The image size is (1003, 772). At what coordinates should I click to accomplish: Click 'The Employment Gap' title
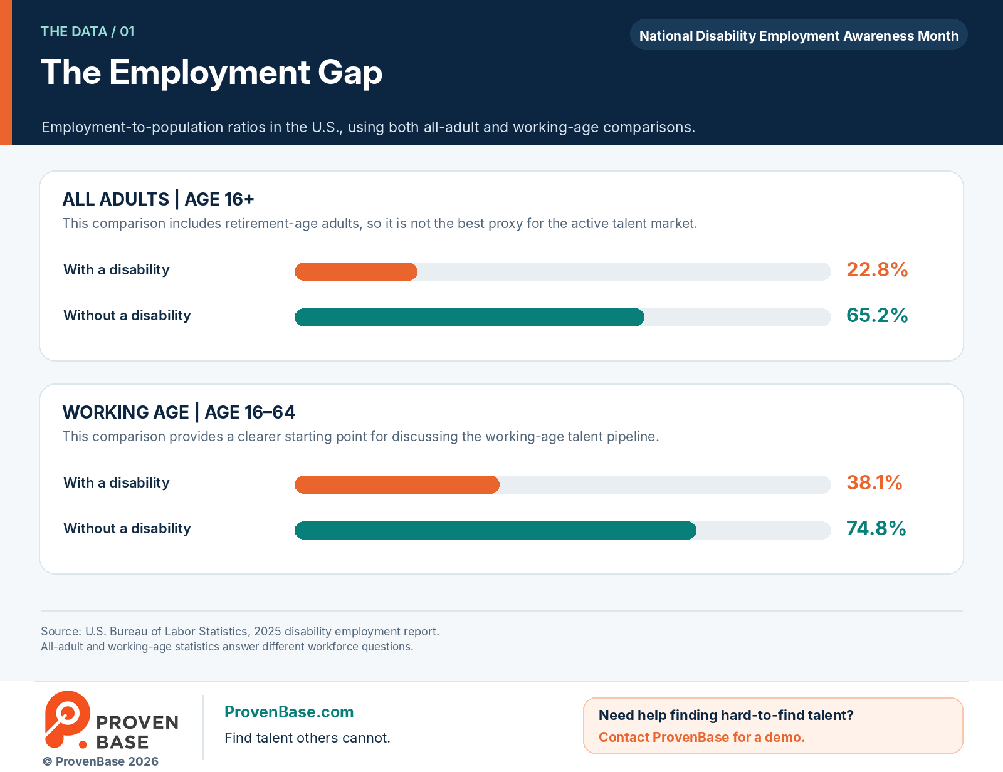pos(211,73)
